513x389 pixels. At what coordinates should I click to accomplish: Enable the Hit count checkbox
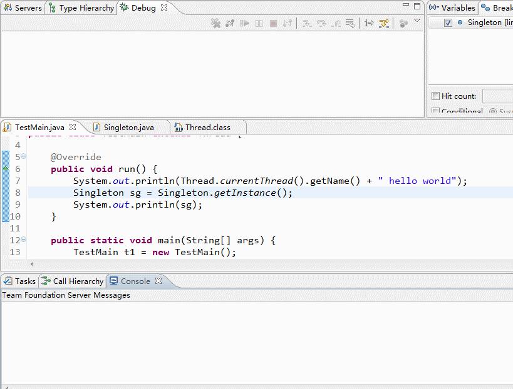(x=435, y=96)
